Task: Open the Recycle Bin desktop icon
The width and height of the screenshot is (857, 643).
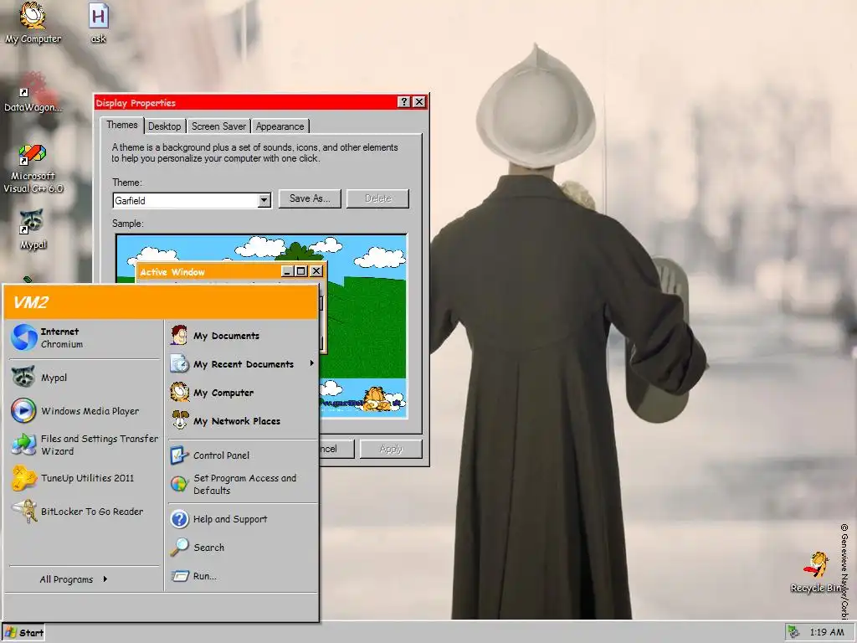Action: point(817,566)
